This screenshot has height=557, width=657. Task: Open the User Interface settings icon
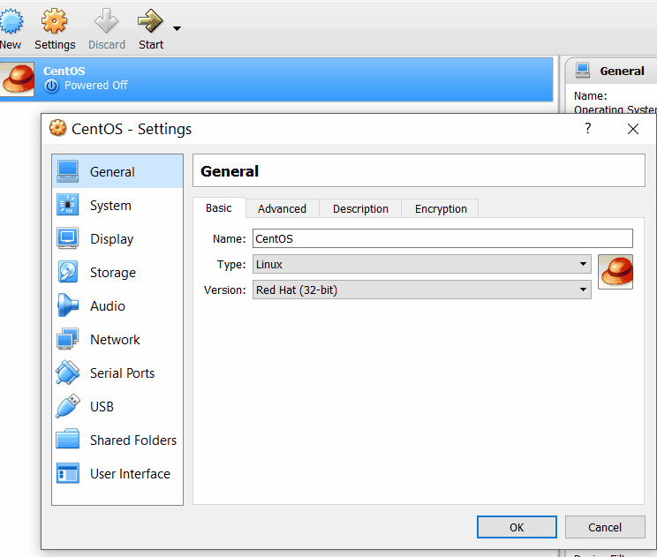click(67, 473)
